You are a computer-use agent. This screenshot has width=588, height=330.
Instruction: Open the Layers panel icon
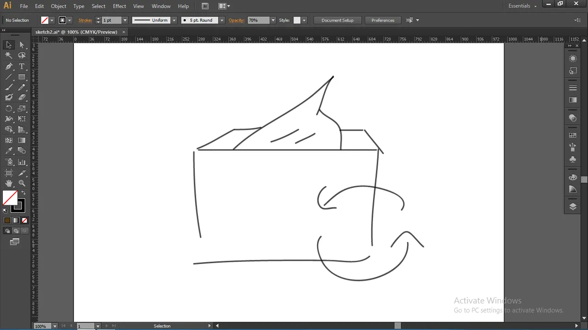pos(572,207)
